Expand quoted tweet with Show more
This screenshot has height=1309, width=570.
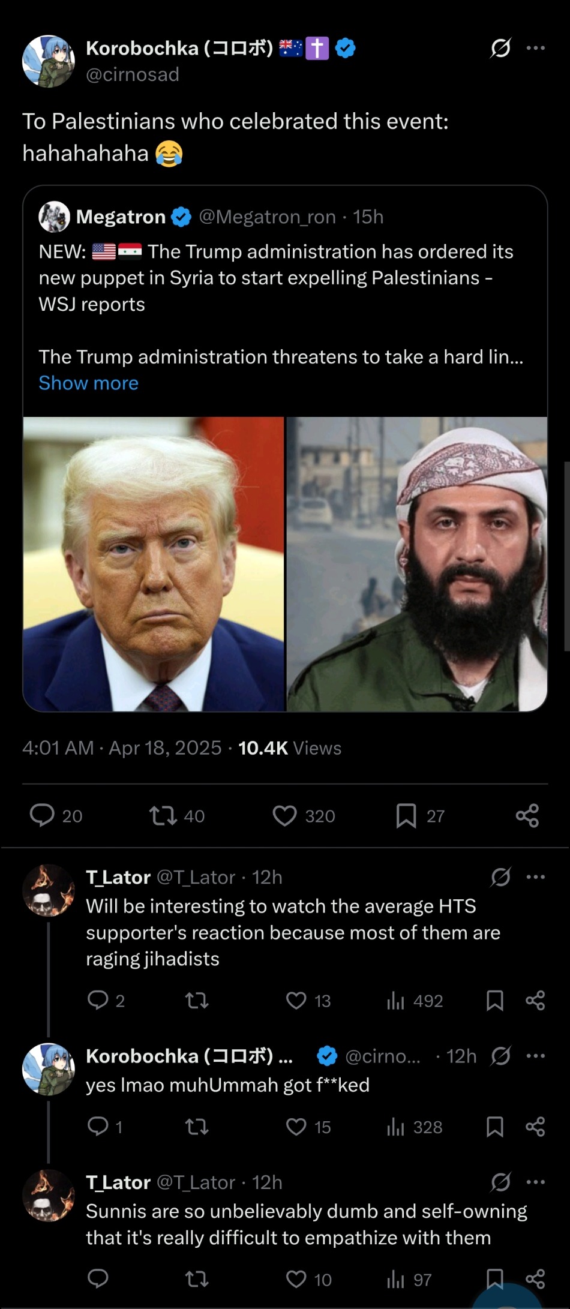88,383
